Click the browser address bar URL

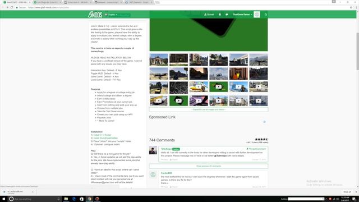tap(49, 7)
